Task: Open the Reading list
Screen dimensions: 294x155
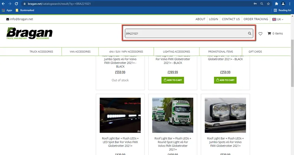Action: click(x=282, y=10)
